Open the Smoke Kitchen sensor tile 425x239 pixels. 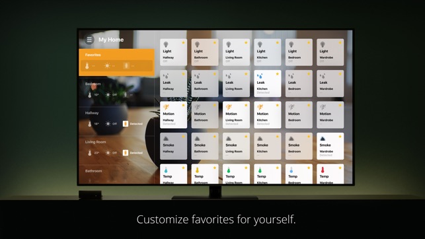coord(268,146)
